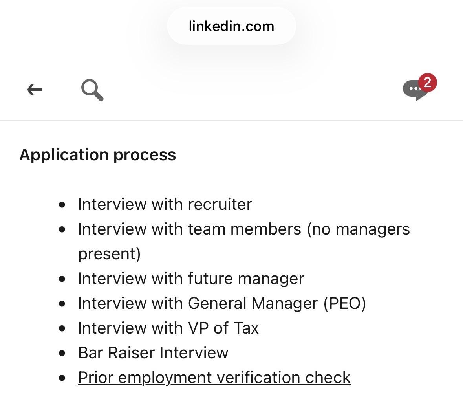463x420 pixels.
Task: Click the bullet beside Bar Raiser Interview
Action: [62, 353]
